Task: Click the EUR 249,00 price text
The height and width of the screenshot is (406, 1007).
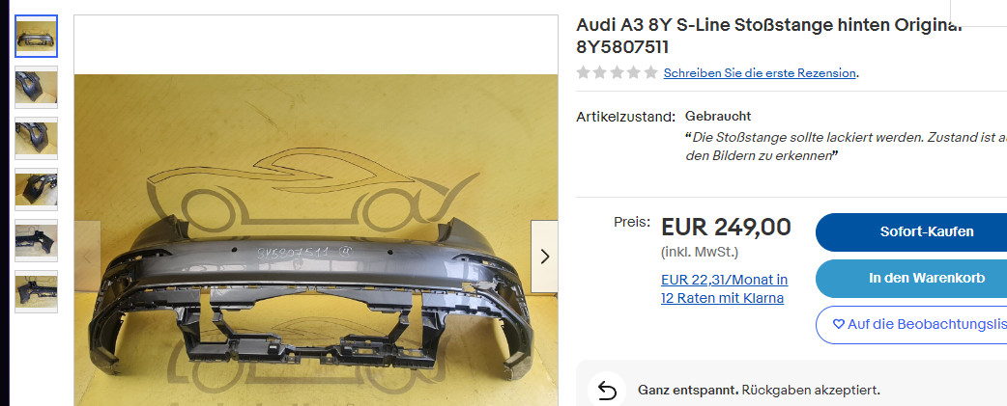Action: (x=726, y=227)
